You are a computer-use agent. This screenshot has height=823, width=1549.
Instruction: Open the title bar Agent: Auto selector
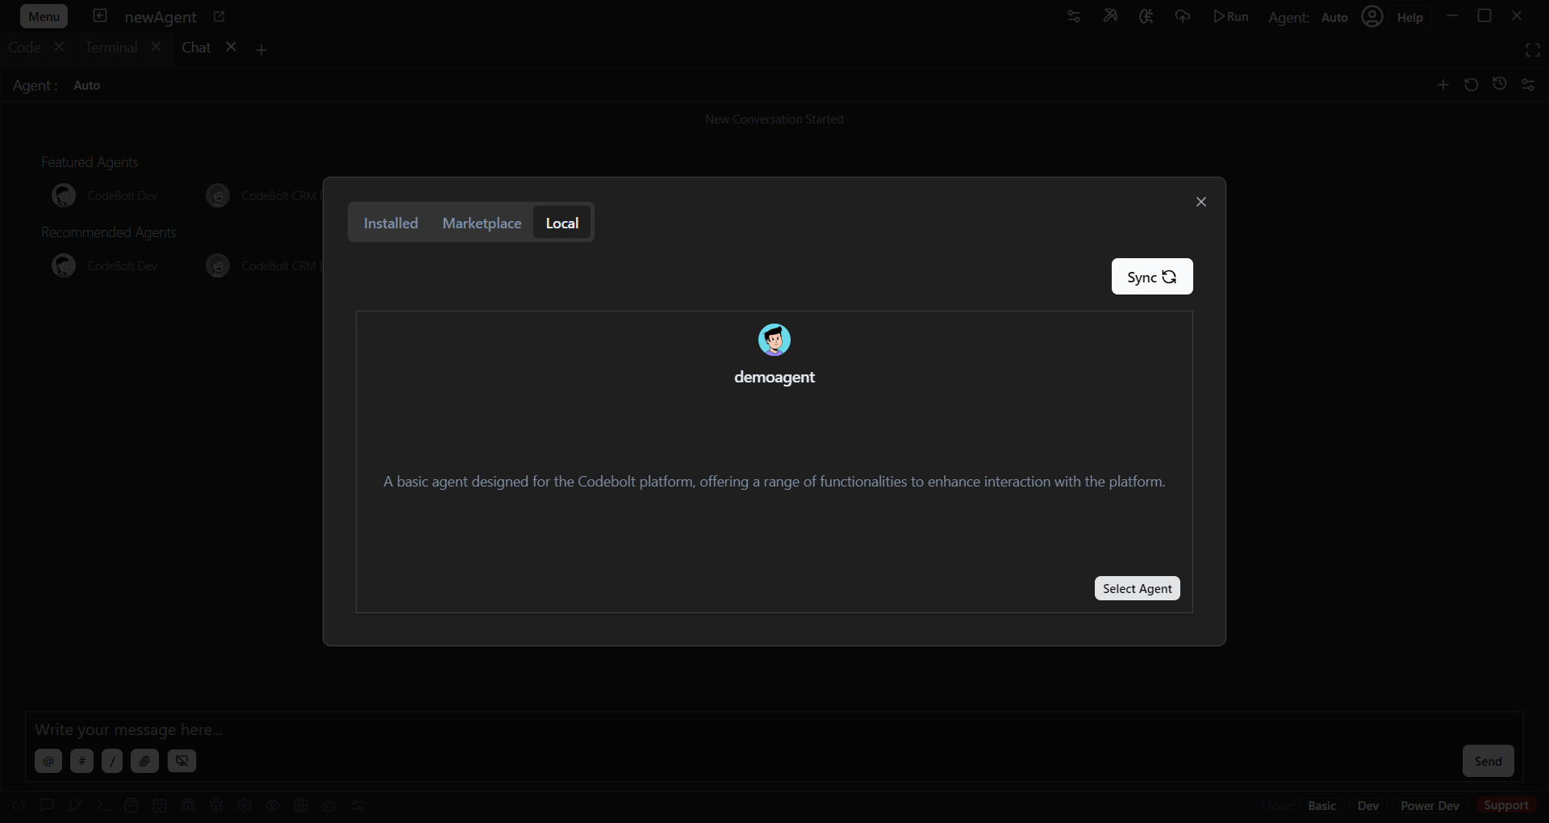(1308, 17)
